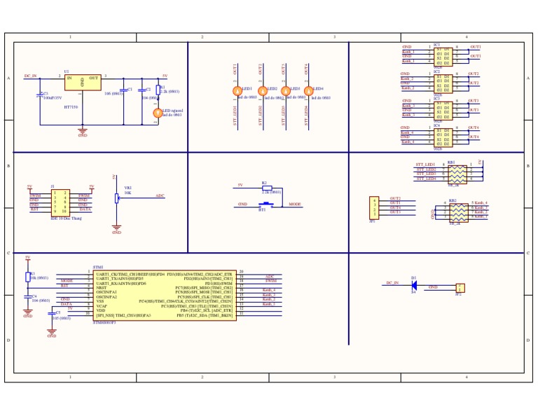Click resistor R1 symbol

coord(158,90)
